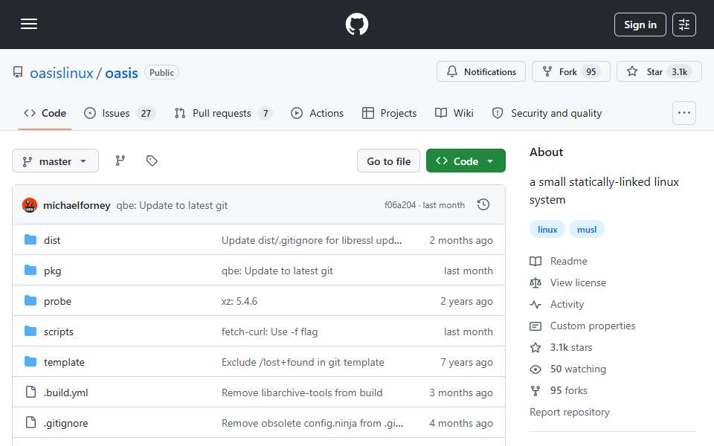This screenshot has height=446, width=714.
Task: Open commit hash f06a204
Action: (400, 205)
